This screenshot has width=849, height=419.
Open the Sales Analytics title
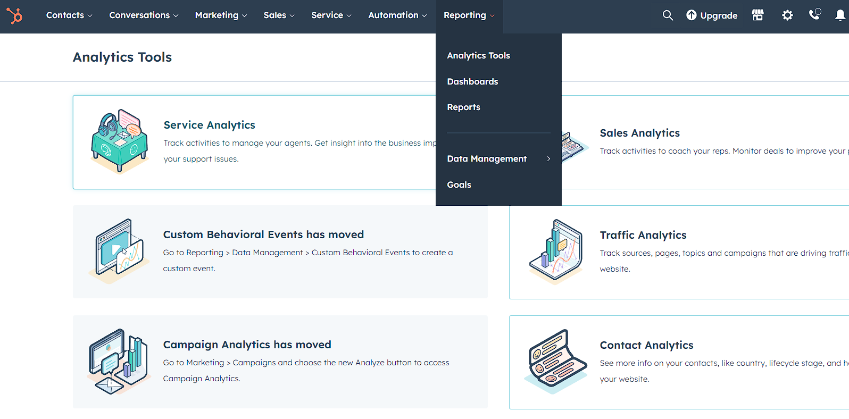coord(639,133)
